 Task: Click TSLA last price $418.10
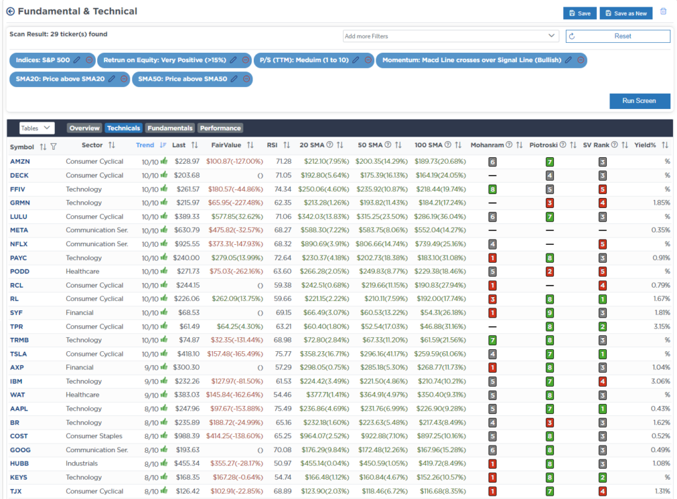point(188,354)
